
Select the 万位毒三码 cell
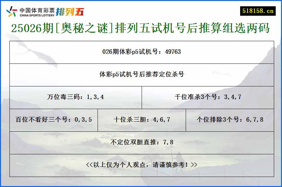pyautogui.click(x=76, y=97)
